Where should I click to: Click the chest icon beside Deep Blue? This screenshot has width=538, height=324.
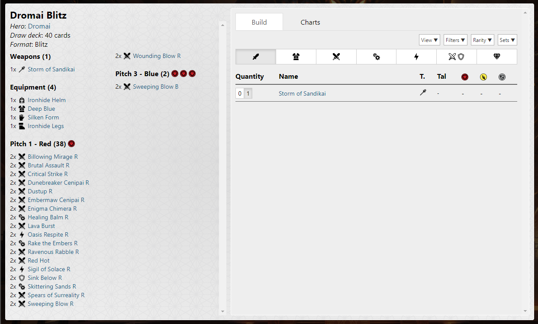coord(22,109)
